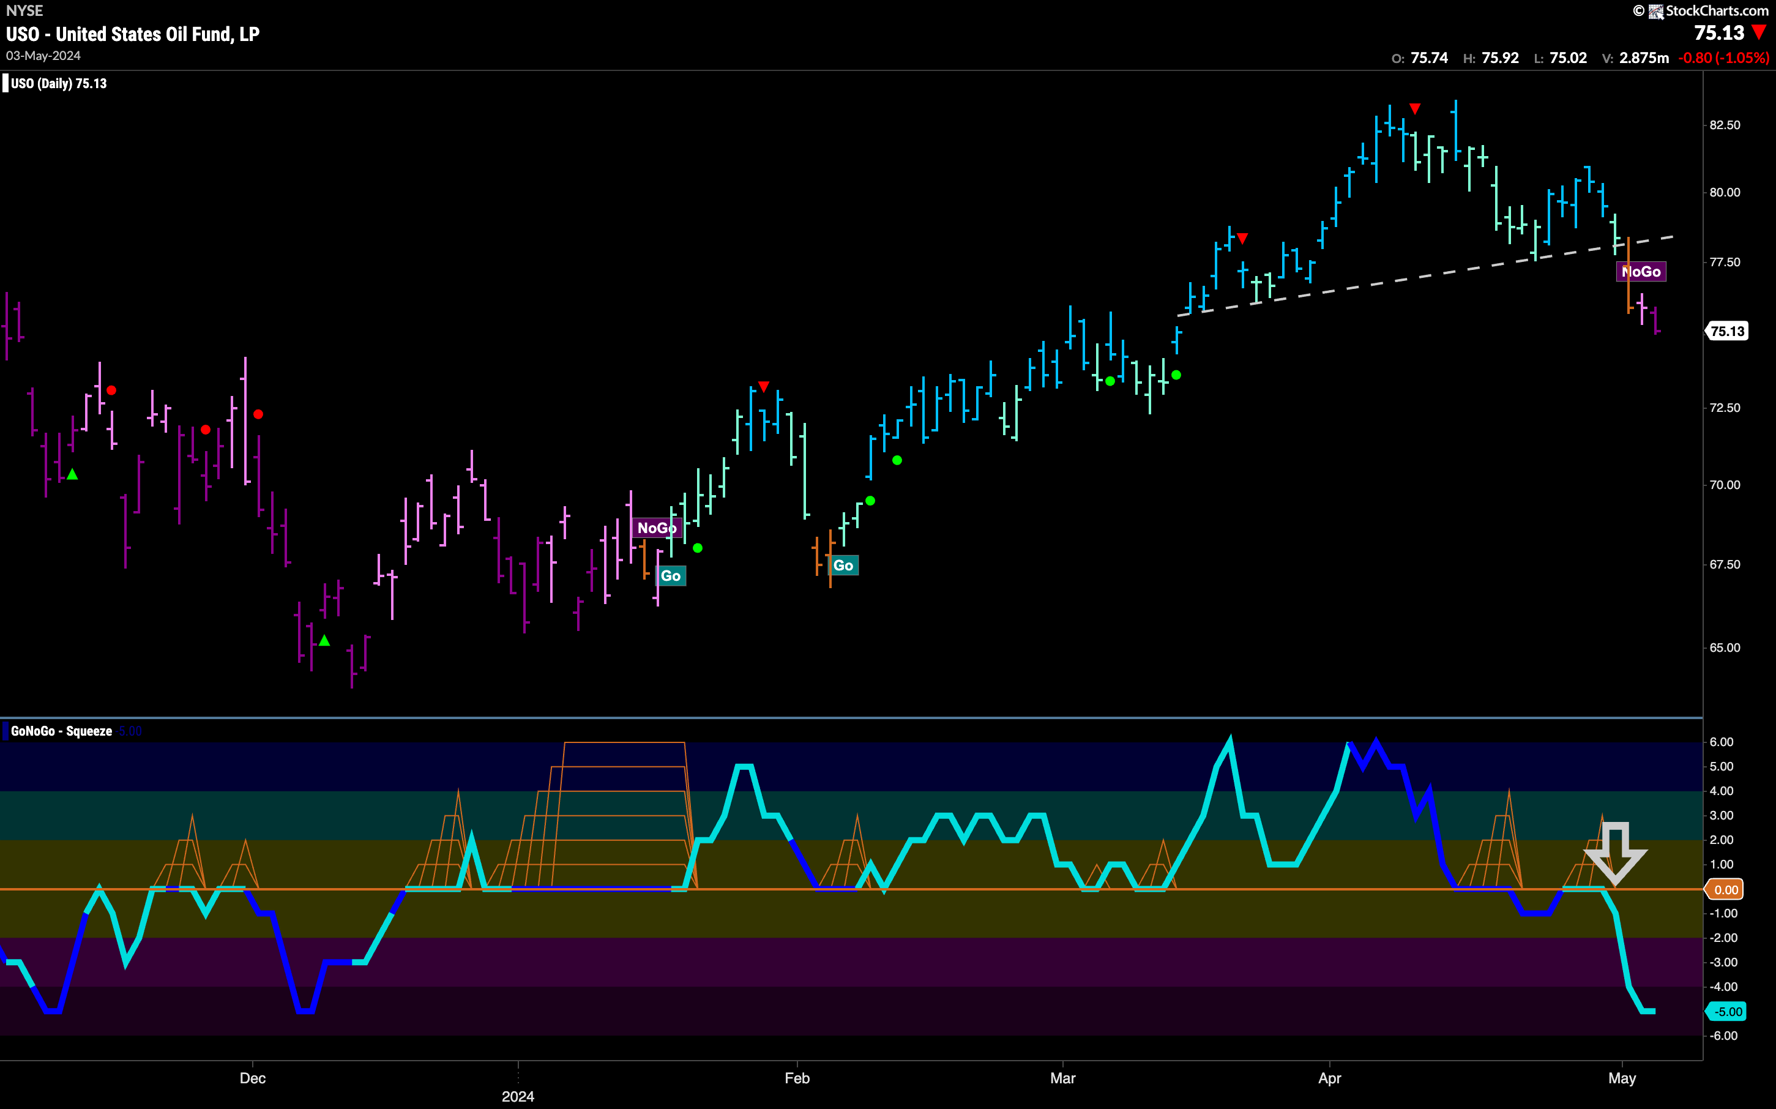Click the NYSE exchange label
Image resolution: width=1776 pixels, height=1109 pixels.
25,10
